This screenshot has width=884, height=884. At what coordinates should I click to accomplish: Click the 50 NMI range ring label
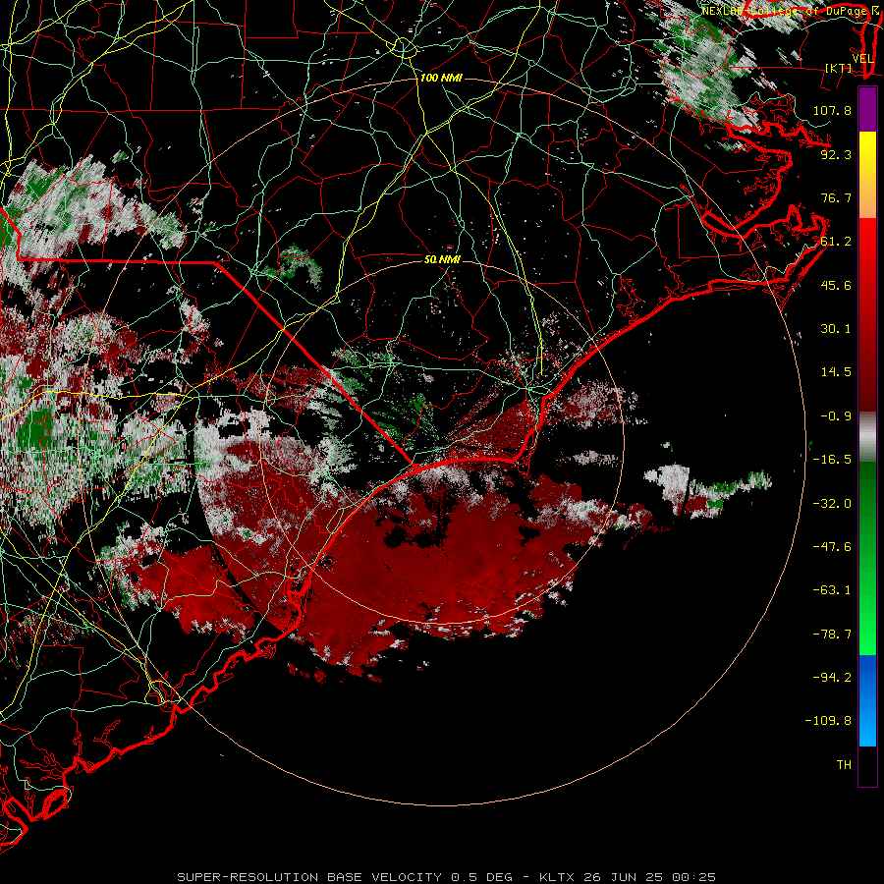442,259
